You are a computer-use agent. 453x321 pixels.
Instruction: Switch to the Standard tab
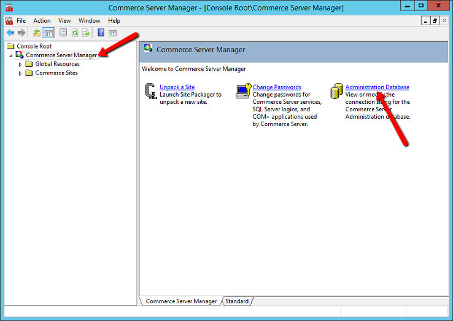[x=237, y=301]
